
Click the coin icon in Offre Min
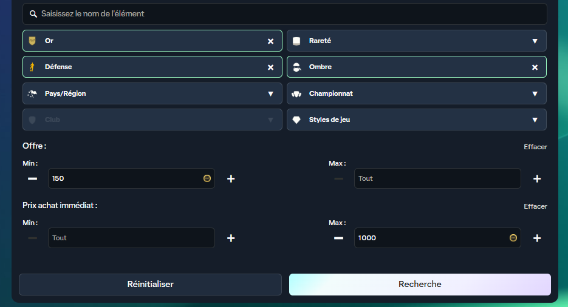207,178
